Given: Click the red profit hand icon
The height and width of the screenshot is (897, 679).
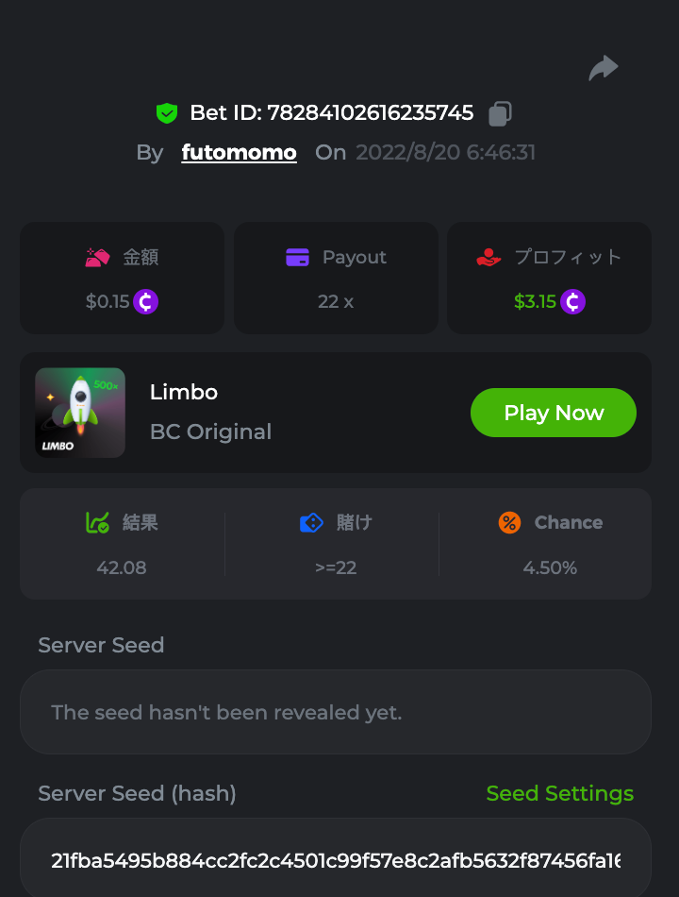Looking at the screenshot, I should [489, 257].
